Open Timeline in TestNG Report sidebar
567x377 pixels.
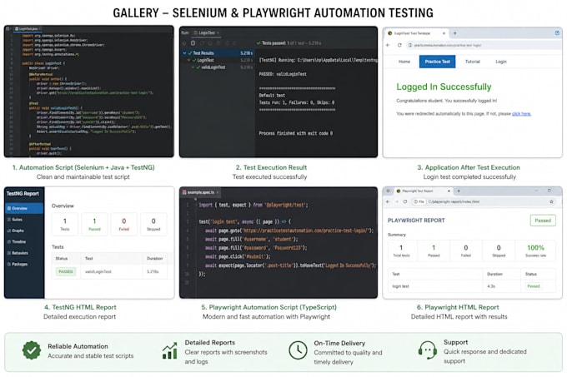click(19, 242)
